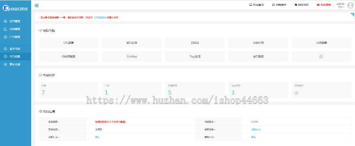
Task: Click the 修改密码 link in the red notice
Action: tap(100, 17)
